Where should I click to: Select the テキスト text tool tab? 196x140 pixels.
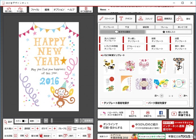[x=126, y=19]
